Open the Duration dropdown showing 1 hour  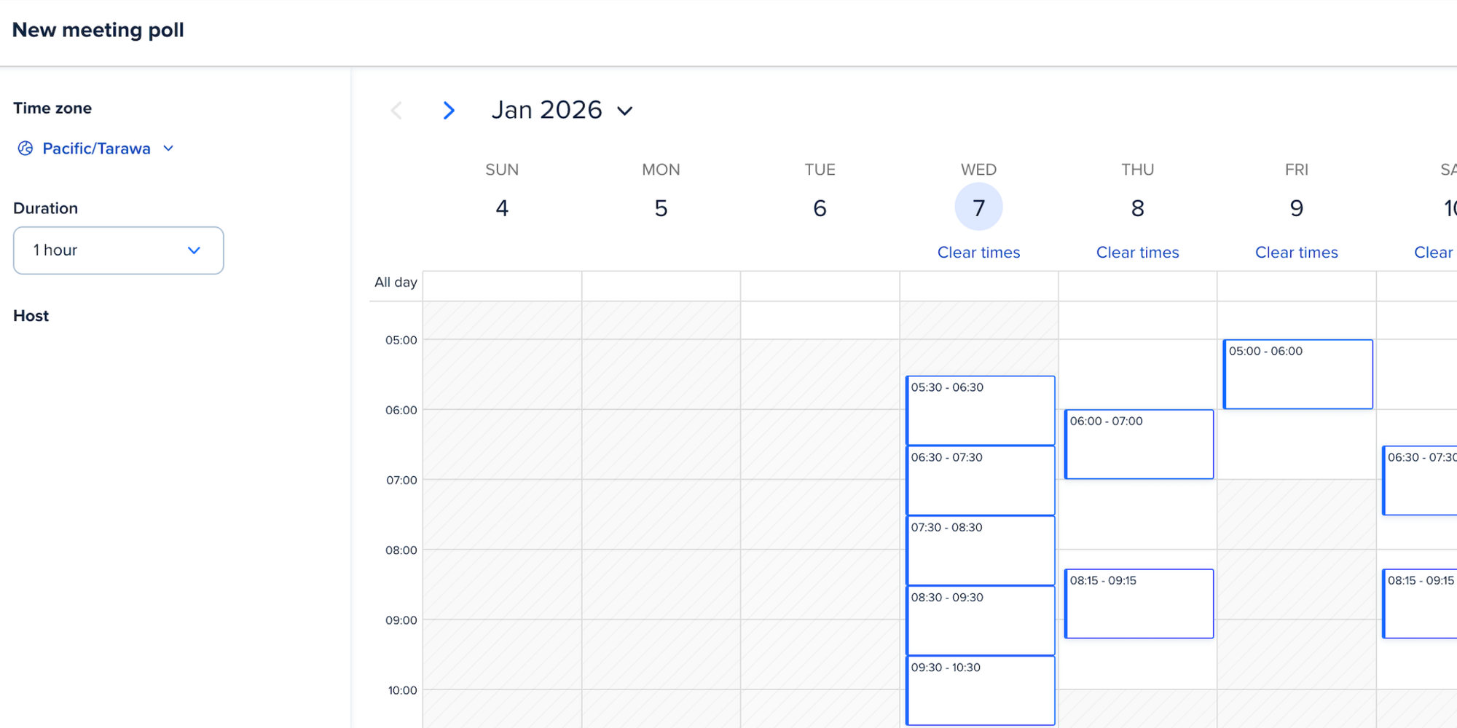[x=118, y=250]
